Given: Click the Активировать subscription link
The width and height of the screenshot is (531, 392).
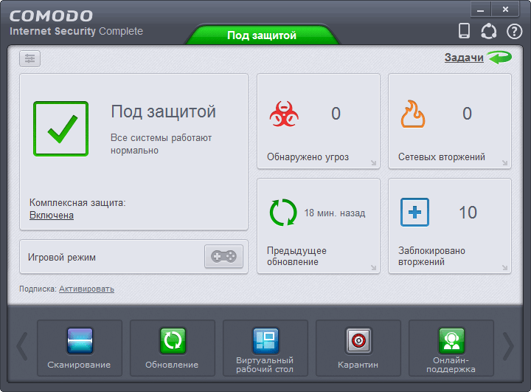Looking at the screenshot, I should click(x=86, y=289).
